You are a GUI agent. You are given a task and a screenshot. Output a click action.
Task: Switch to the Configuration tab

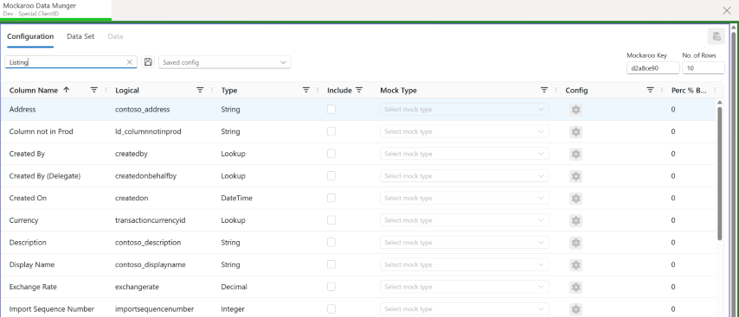[x=30, y=36]
